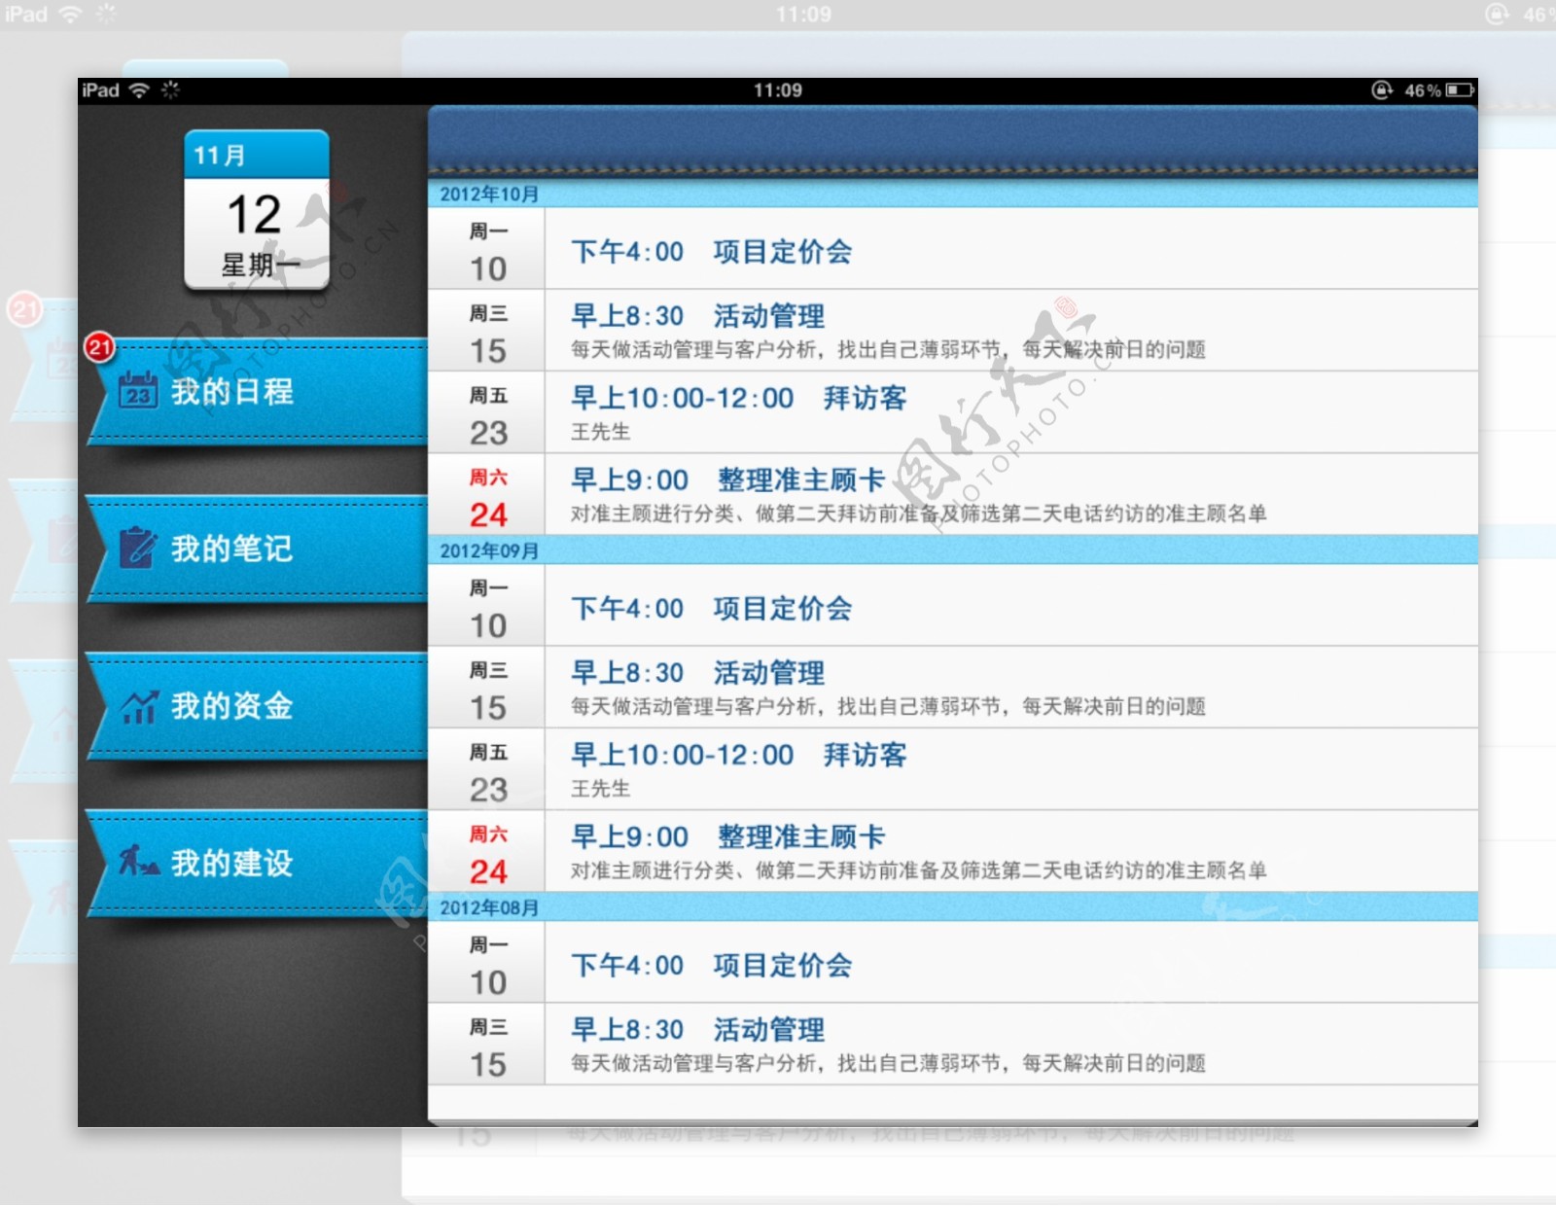Tap the 2012年09月 section header
The height and width of the screenshot is (1206, 1556).
point(953,550)
